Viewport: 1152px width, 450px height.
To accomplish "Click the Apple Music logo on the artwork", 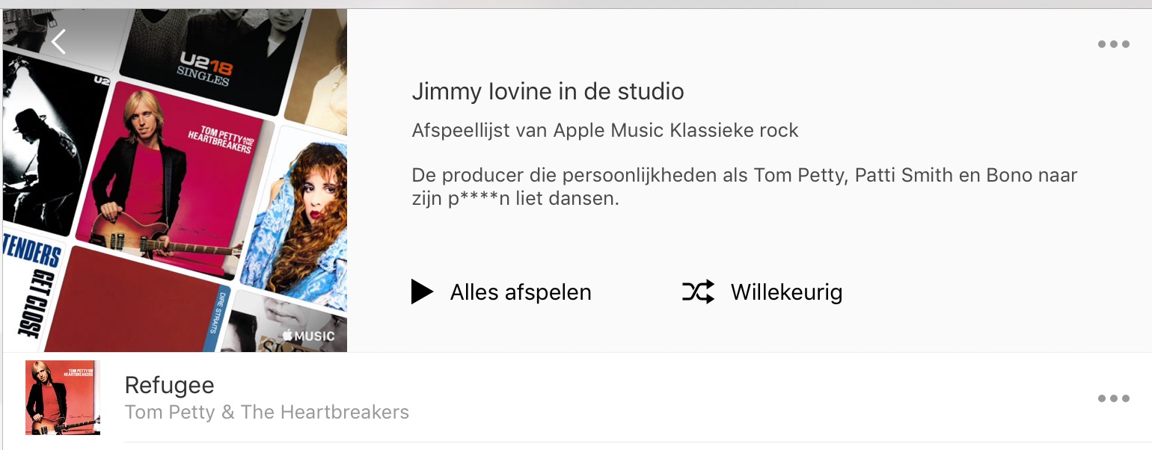I will [x=308, y=336].
